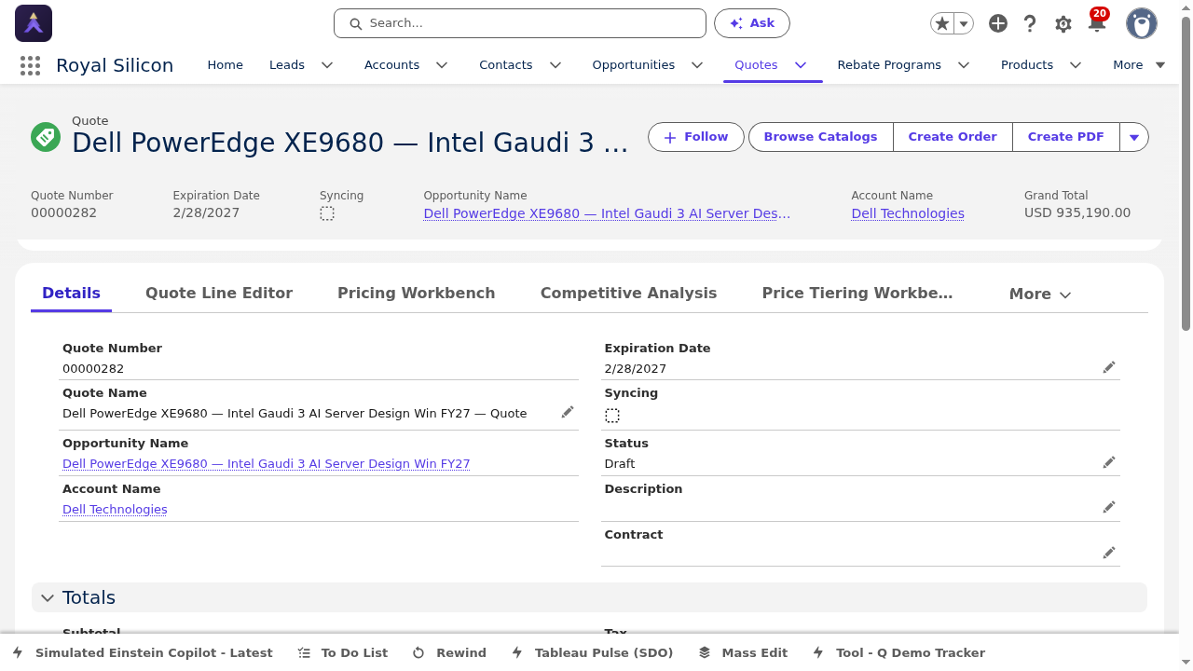Image resolution: width=1193 pixels, height=671 pixels.
Task: Open the Rewind utility
Action: pos(449,652)
